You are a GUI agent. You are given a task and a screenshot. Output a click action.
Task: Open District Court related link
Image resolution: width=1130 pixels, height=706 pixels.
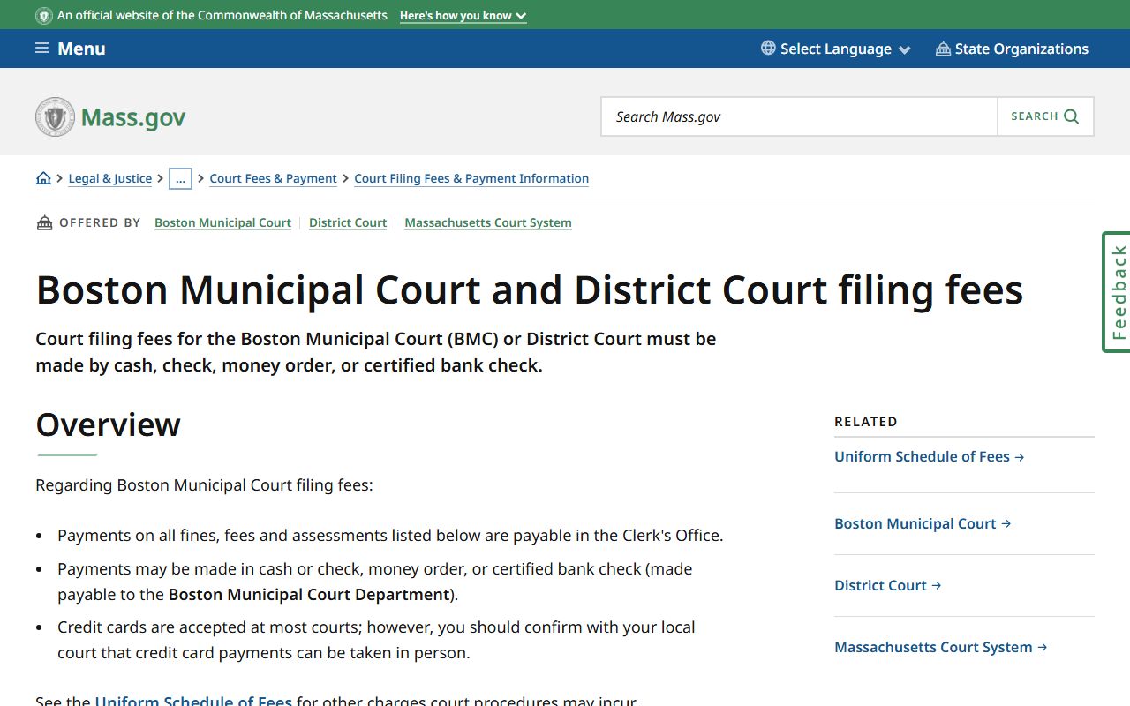(888, 585)
